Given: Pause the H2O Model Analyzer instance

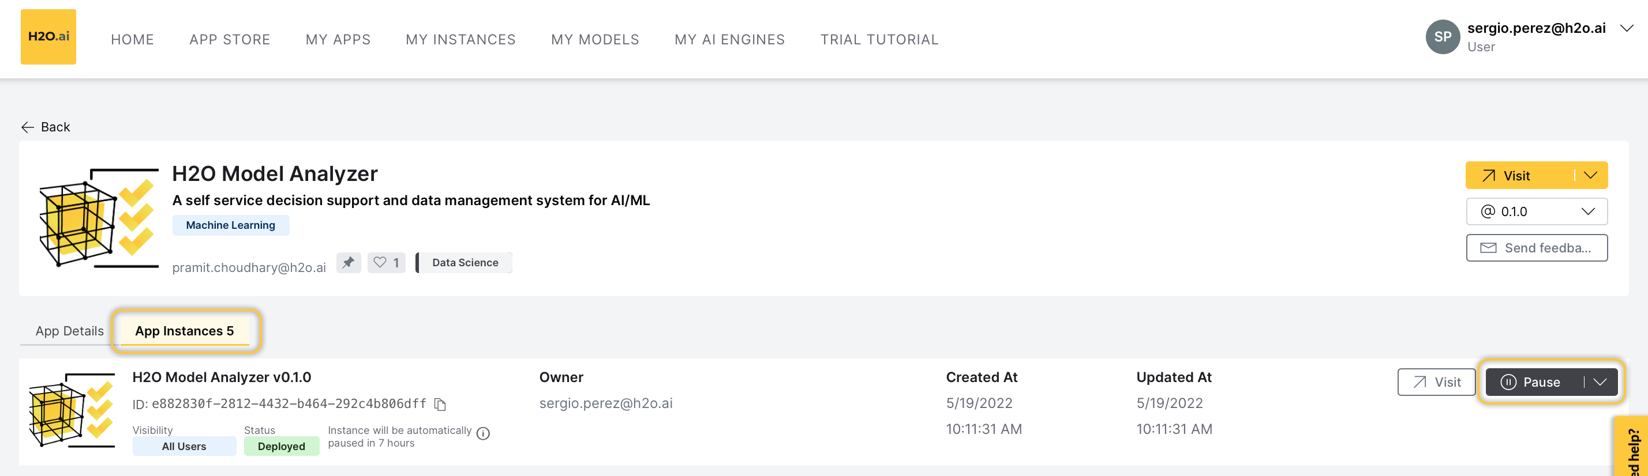Looking at the screenshot, I should (x=1532, y=382).
